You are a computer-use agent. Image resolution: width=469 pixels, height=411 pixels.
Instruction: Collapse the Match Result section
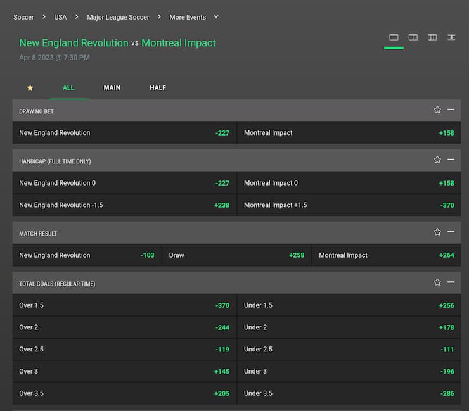(451, 232)
